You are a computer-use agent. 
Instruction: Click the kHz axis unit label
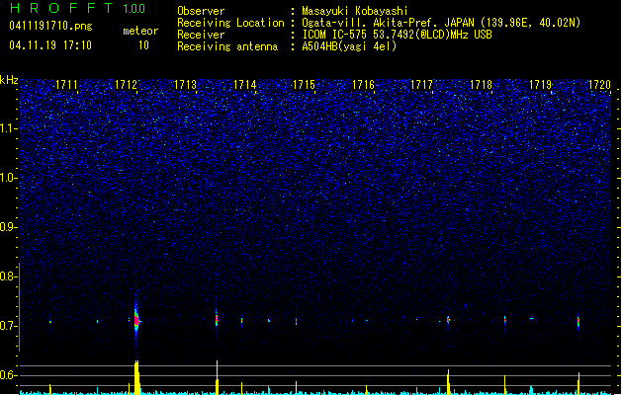coord(9,80)
